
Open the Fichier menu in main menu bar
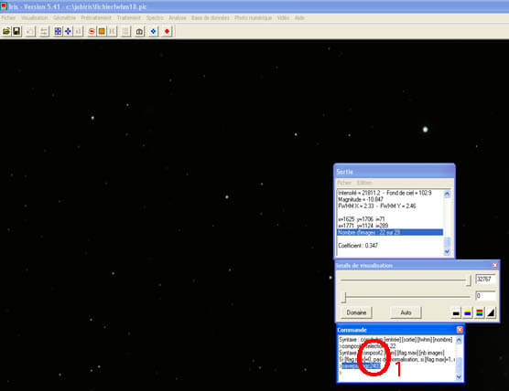click(8, 18)
